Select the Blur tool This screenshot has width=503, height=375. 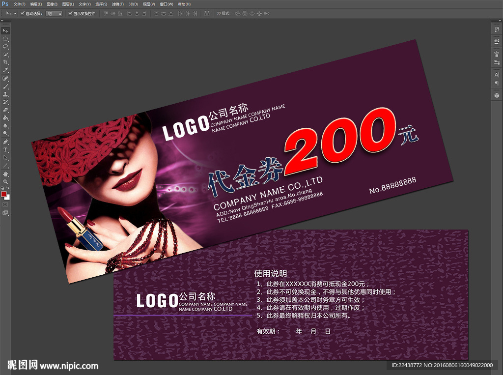pos(5,125)
